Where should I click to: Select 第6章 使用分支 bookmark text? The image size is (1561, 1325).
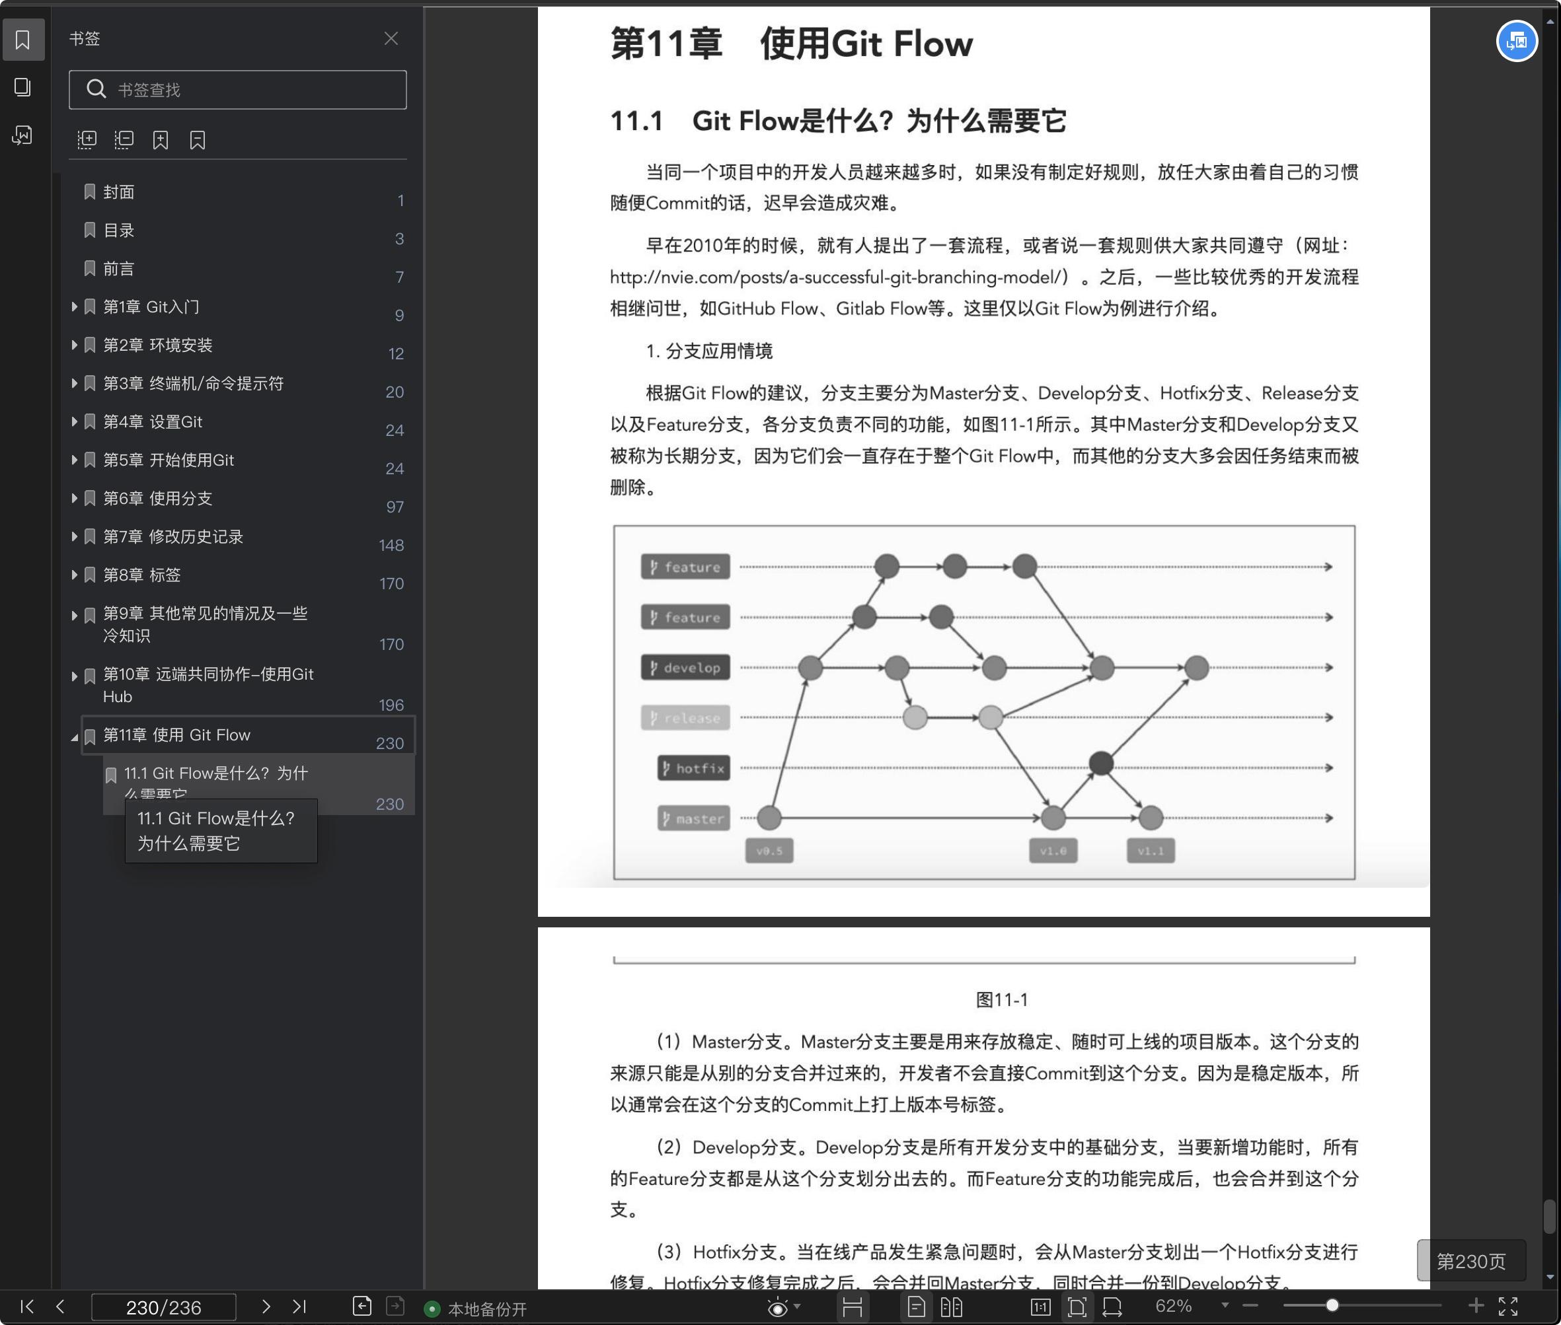[x=158, y=498]
